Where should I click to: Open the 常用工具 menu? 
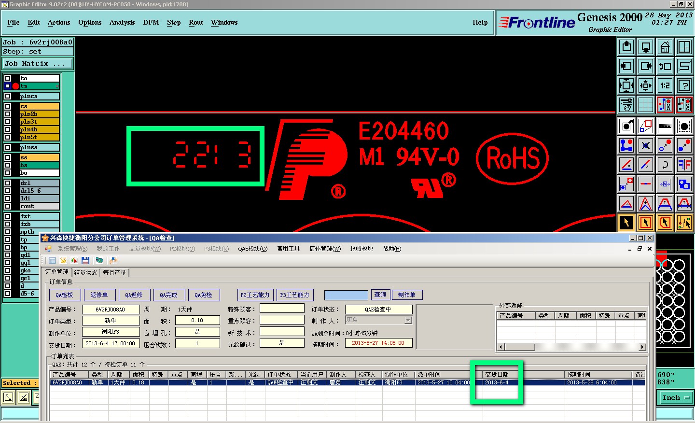click(288, 249)
